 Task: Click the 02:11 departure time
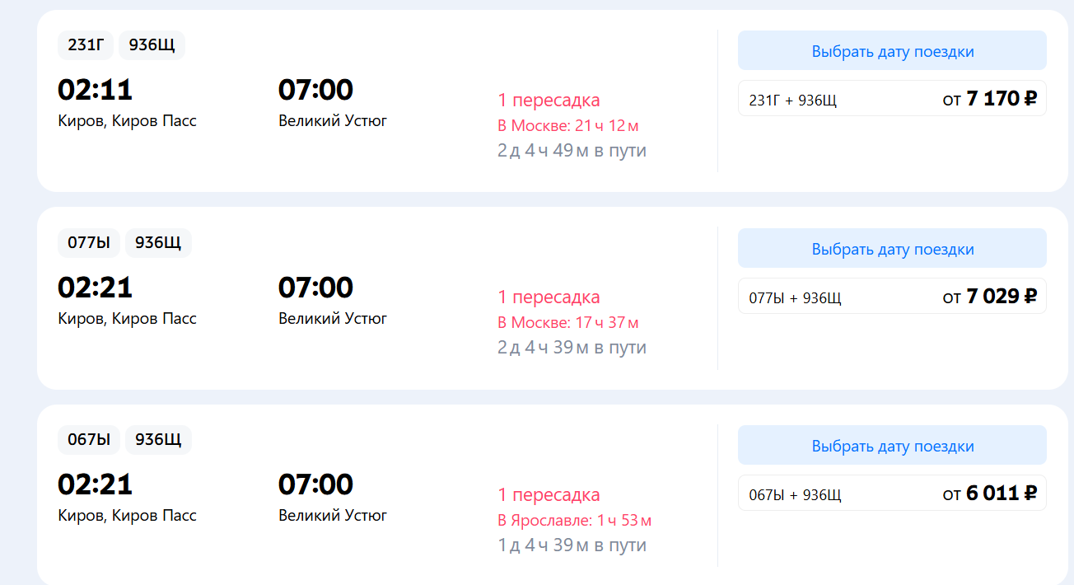[96, 89]
